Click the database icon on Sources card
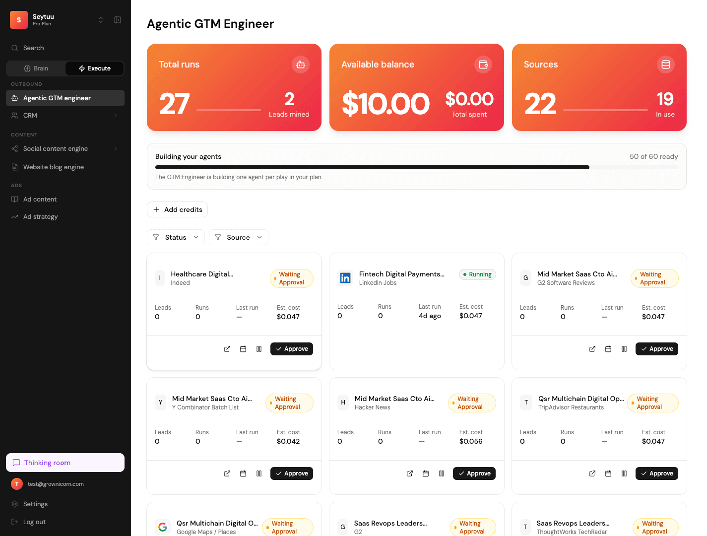 (666, 65)
